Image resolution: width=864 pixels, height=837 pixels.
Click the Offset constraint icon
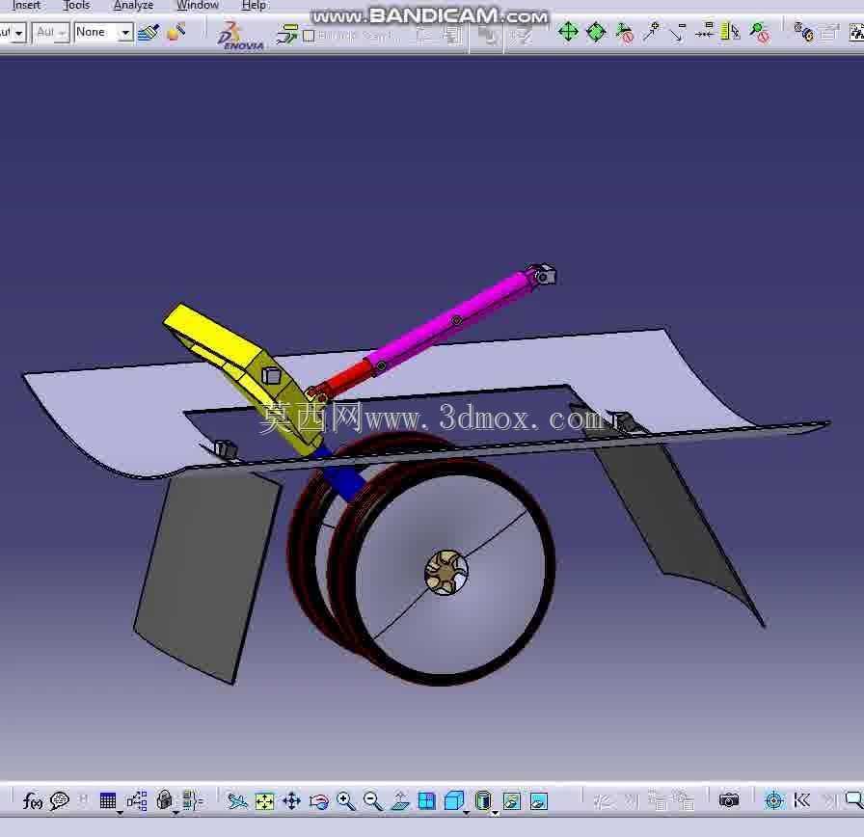click(704, 32)
